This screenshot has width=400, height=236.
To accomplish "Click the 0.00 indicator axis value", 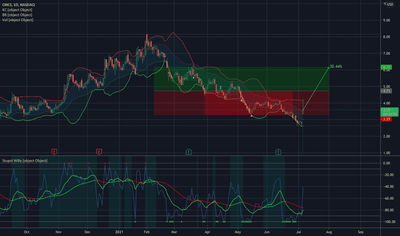I will point(386,163).
